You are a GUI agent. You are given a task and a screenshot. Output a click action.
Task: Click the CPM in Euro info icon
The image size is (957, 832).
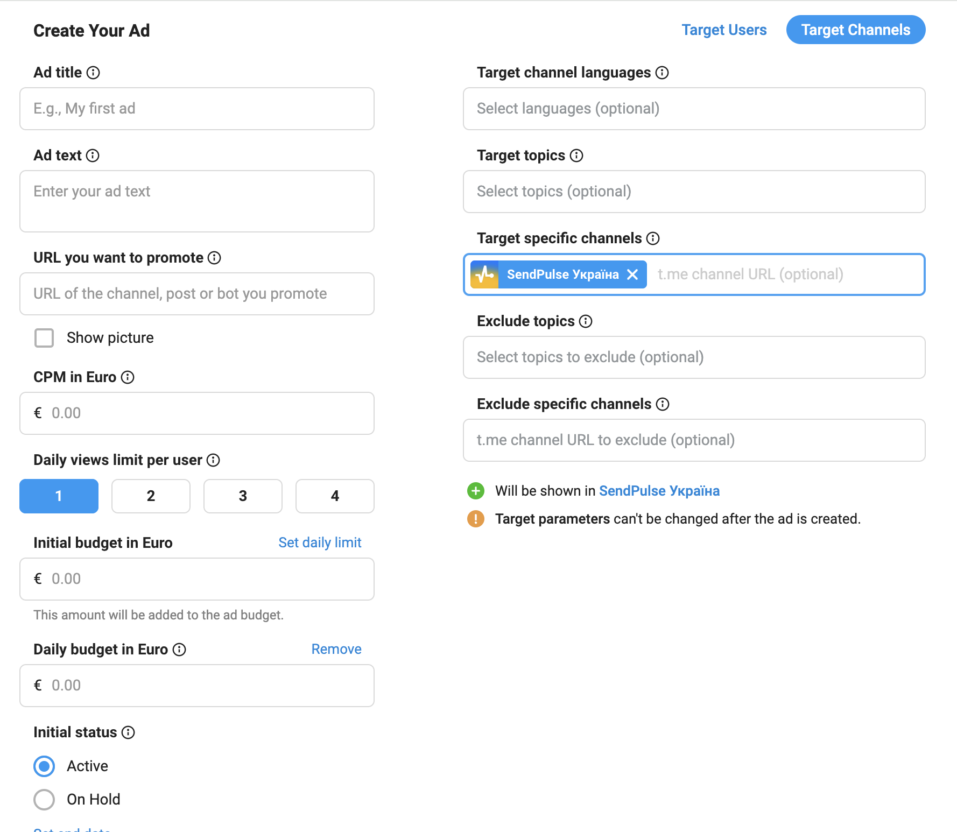(128, 377)
